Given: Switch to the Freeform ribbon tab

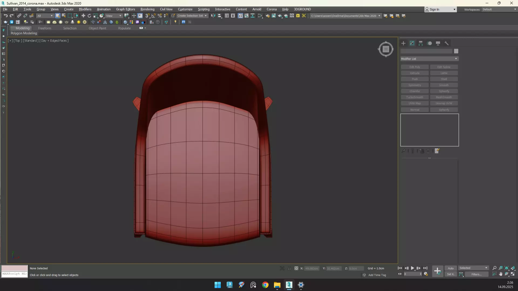Looking at the screenshot, I should click(45, 28).
